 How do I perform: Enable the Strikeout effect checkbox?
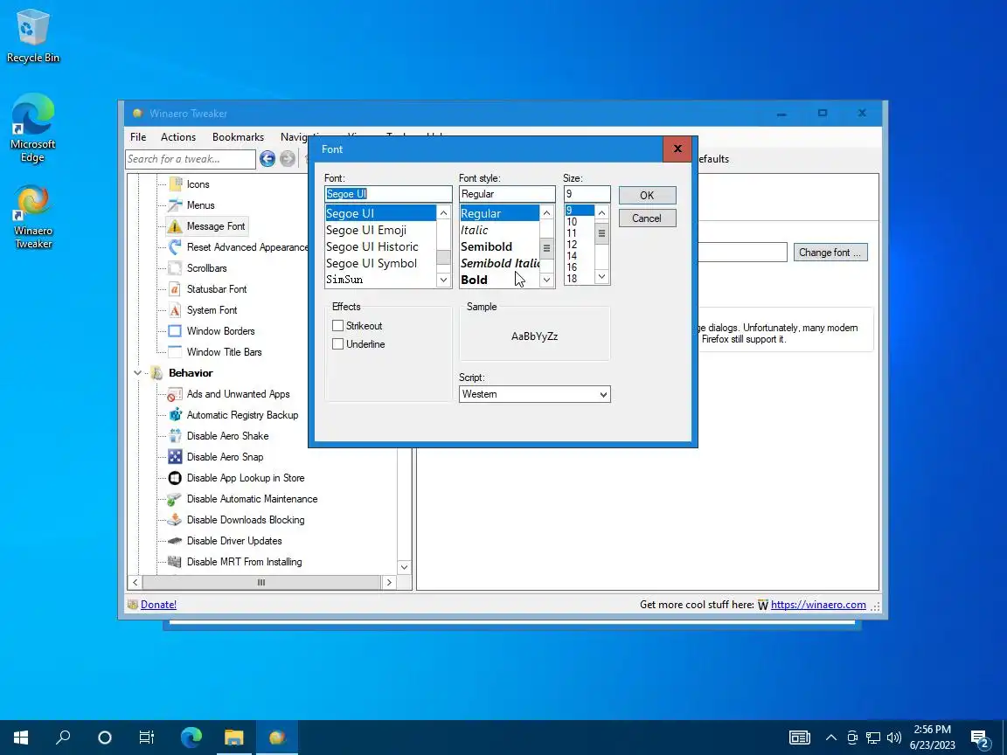pyautogui.click(x=337, y=325)
